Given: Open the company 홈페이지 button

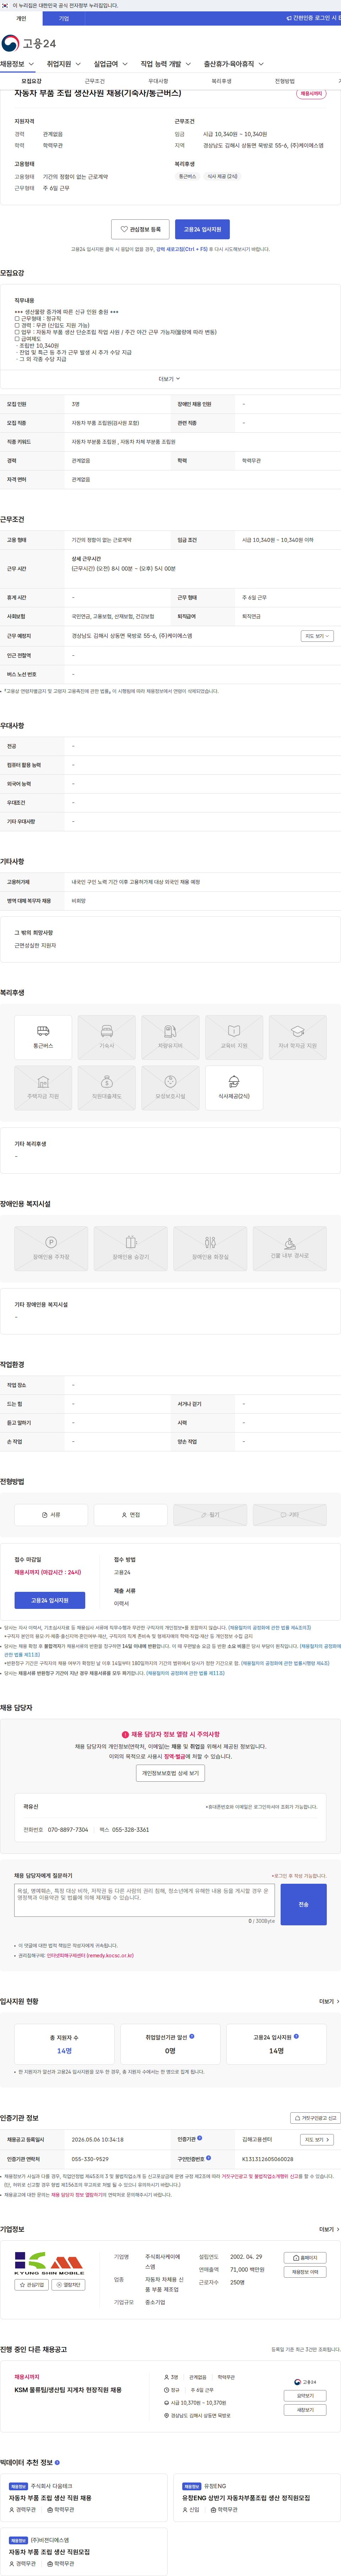Looking at the screenshot, I should pyautogui.click(x=305, y=2258).
